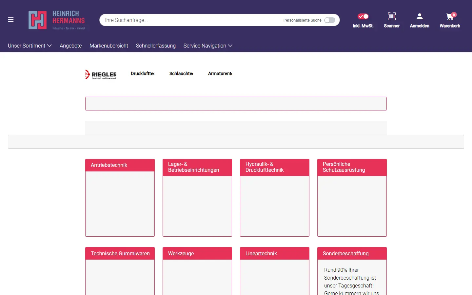Open the Lineartechnik category card
The height and width of the screenshot is (295, 472).
click(275, 271)
